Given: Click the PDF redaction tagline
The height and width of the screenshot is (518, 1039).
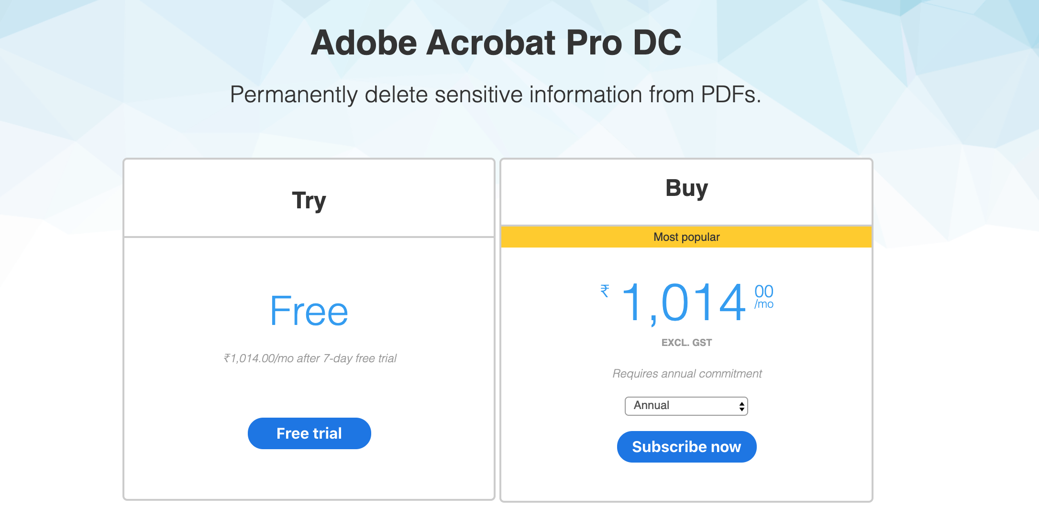Looking at the screenshot, I should tap(496, 94).
